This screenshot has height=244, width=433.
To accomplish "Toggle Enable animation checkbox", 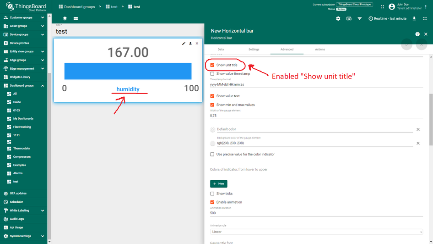I will (212, 202).
